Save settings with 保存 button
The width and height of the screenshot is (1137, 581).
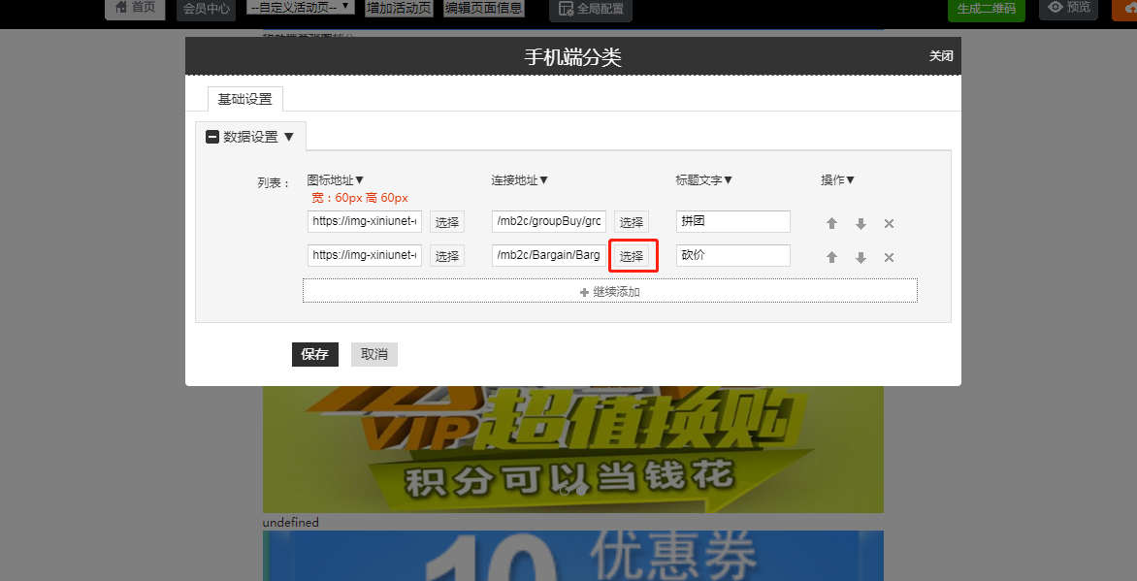coord(314,355)
